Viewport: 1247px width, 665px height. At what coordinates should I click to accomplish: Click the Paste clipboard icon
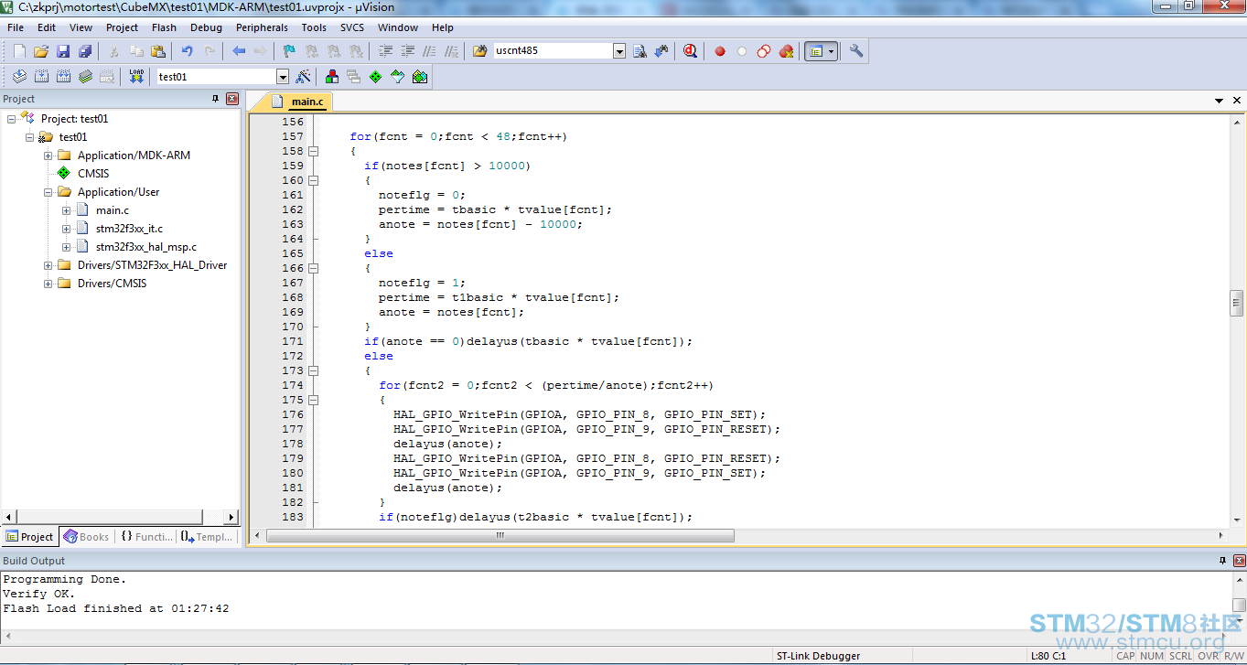(158, 51)
